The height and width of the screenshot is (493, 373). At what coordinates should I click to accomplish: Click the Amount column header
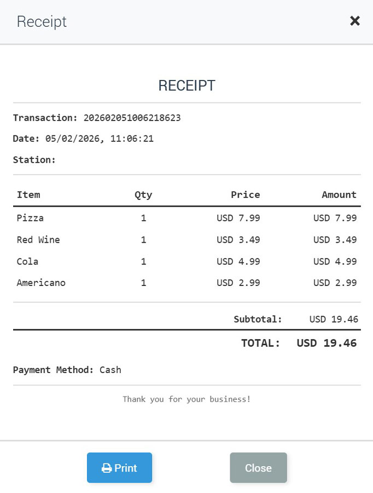tap(339, 194)
